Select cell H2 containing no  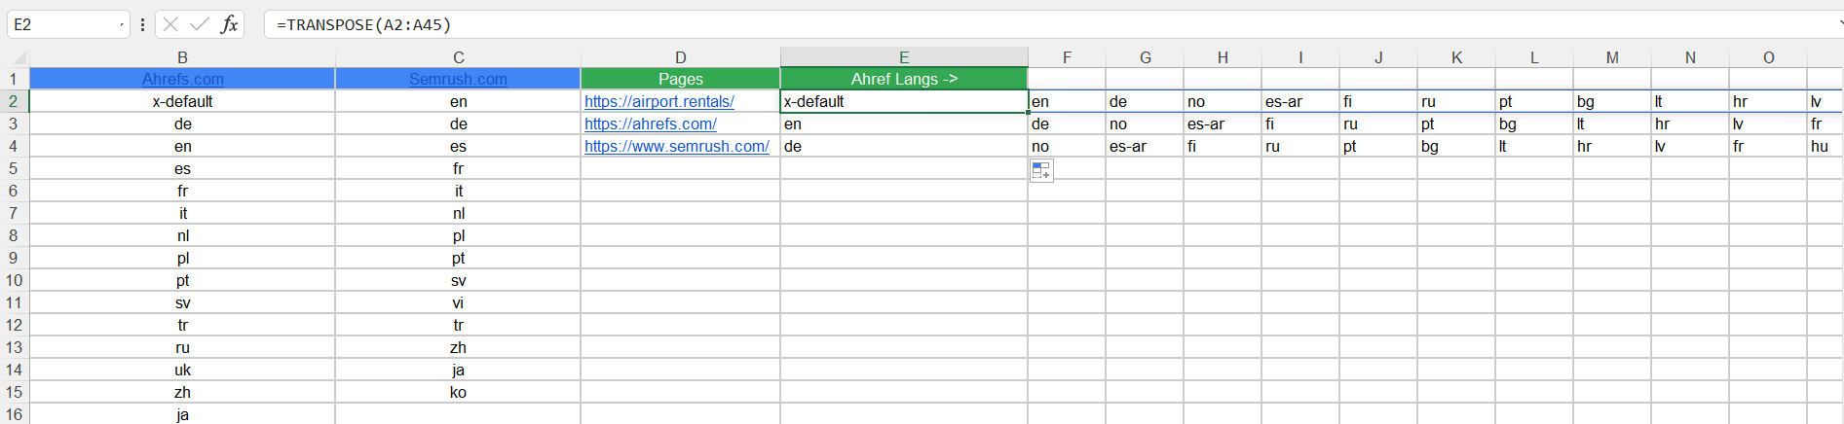click(1223, 101)
